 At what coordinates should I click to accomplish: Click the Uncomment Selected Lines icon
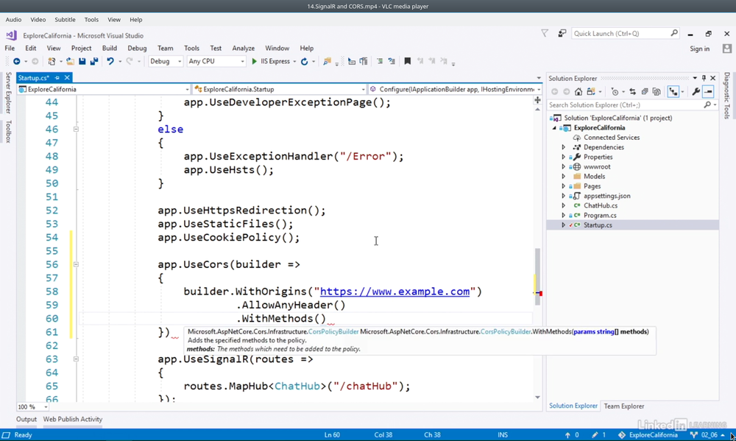point(392,61)
